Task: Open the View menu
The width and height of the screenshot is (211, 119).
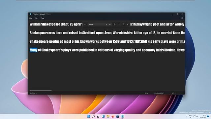Action: [42, 18]
